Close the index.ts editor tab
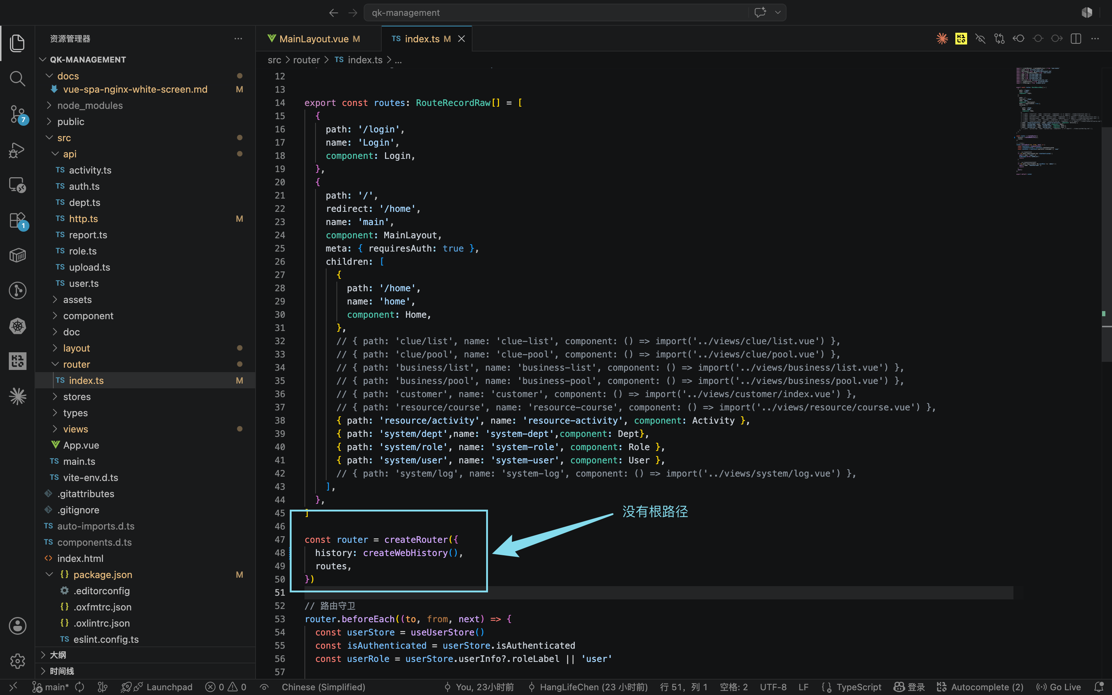 (x=462, y=39)
